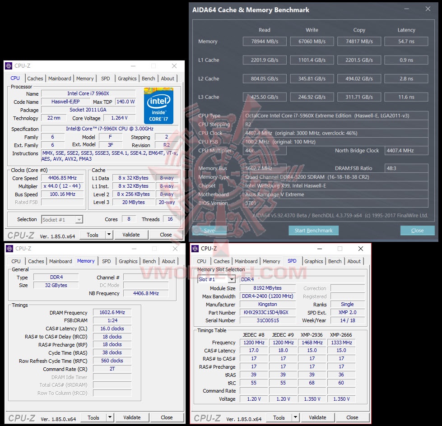Open Memory tab in SPD window
442x426 pixels.
[271, 261]
